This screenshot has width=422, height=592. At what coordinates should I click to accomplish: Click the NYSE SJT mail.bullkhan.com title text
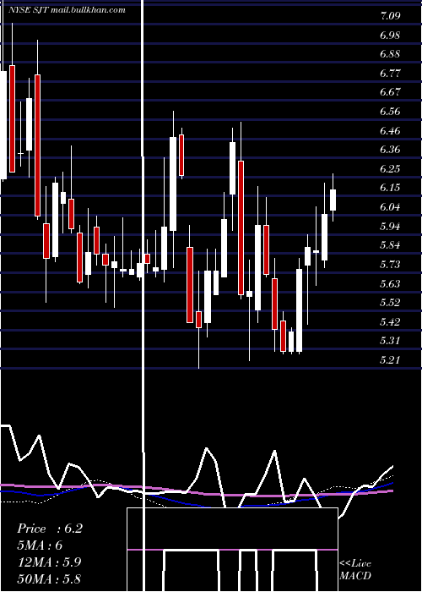point(67,10)
